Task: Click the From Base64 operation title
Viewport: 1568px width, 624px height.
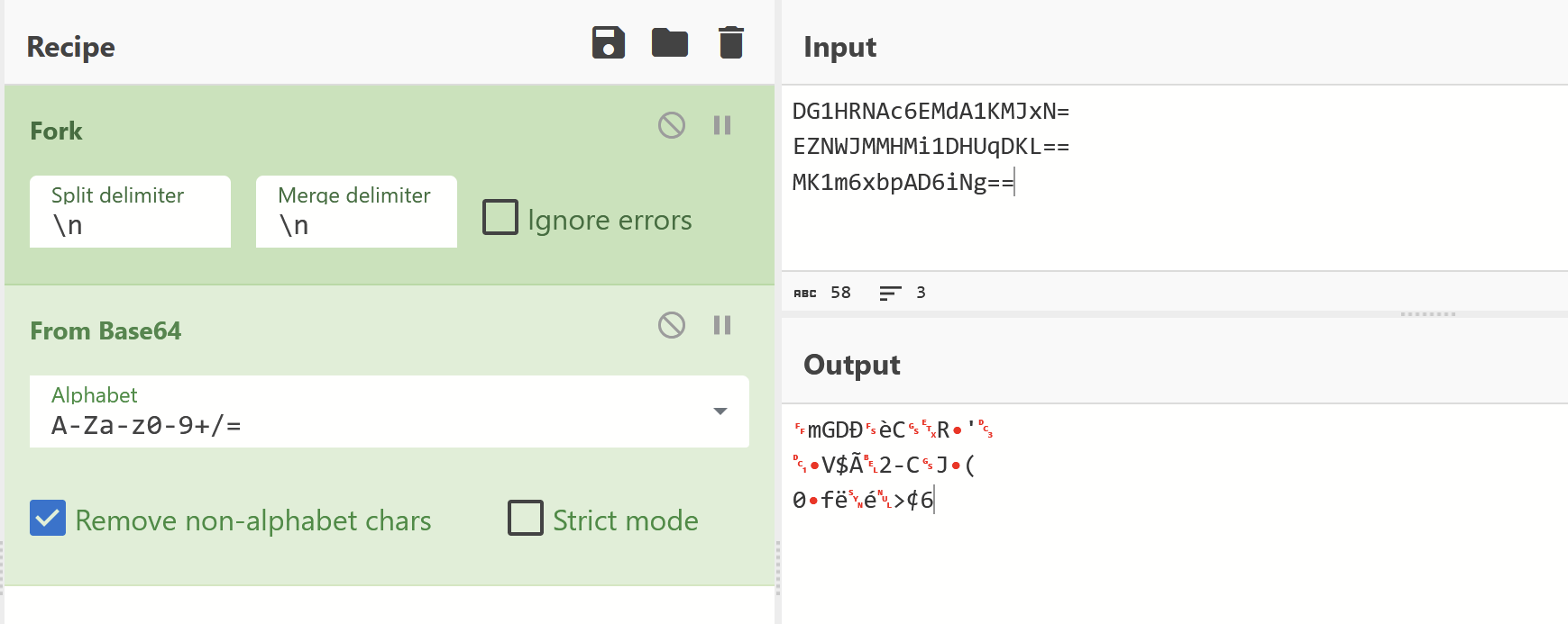Action: (105, 330)
